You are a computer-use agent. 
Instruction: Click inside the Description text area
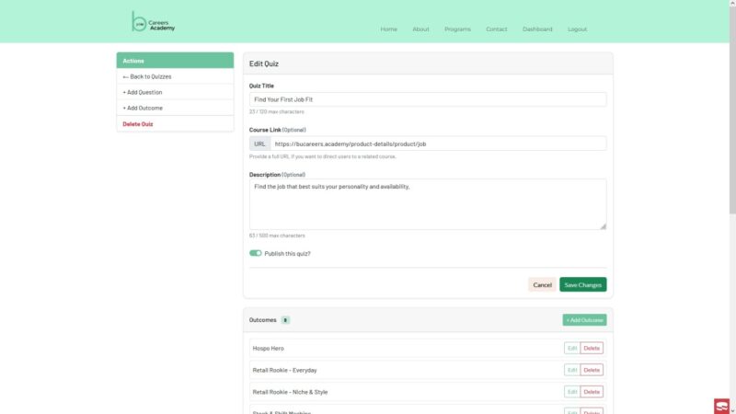point(428,204)
